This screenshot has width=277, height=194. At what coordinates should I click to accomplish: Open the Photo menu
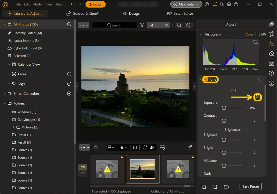[37, 4]
